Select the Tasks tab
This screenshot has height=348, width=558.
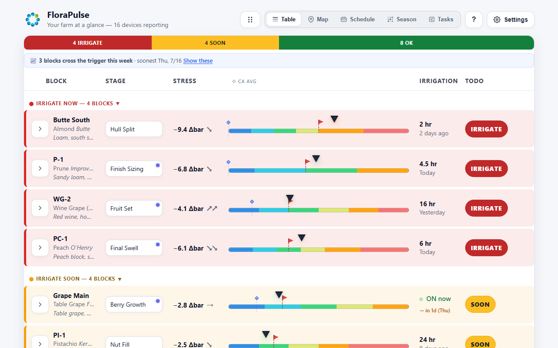coord(441,20)
